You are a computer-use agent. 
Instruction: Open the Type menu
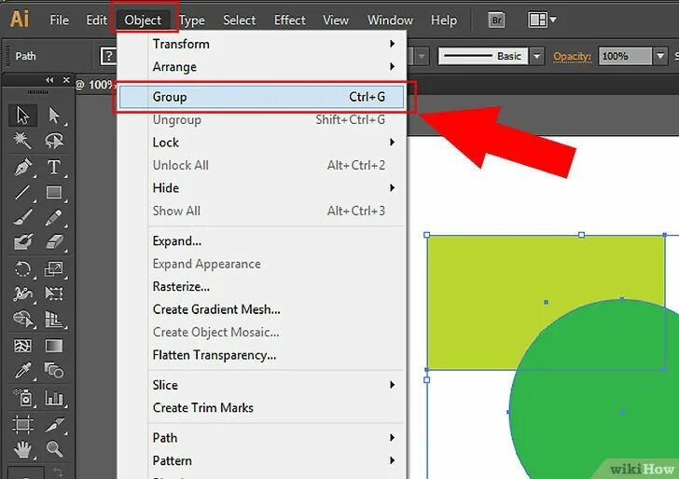tap(192, 20)
